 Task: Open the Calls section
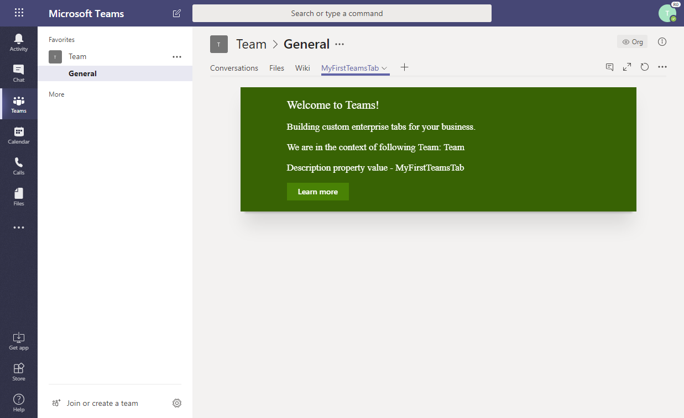pyautogui.click(x=19, y=166)
